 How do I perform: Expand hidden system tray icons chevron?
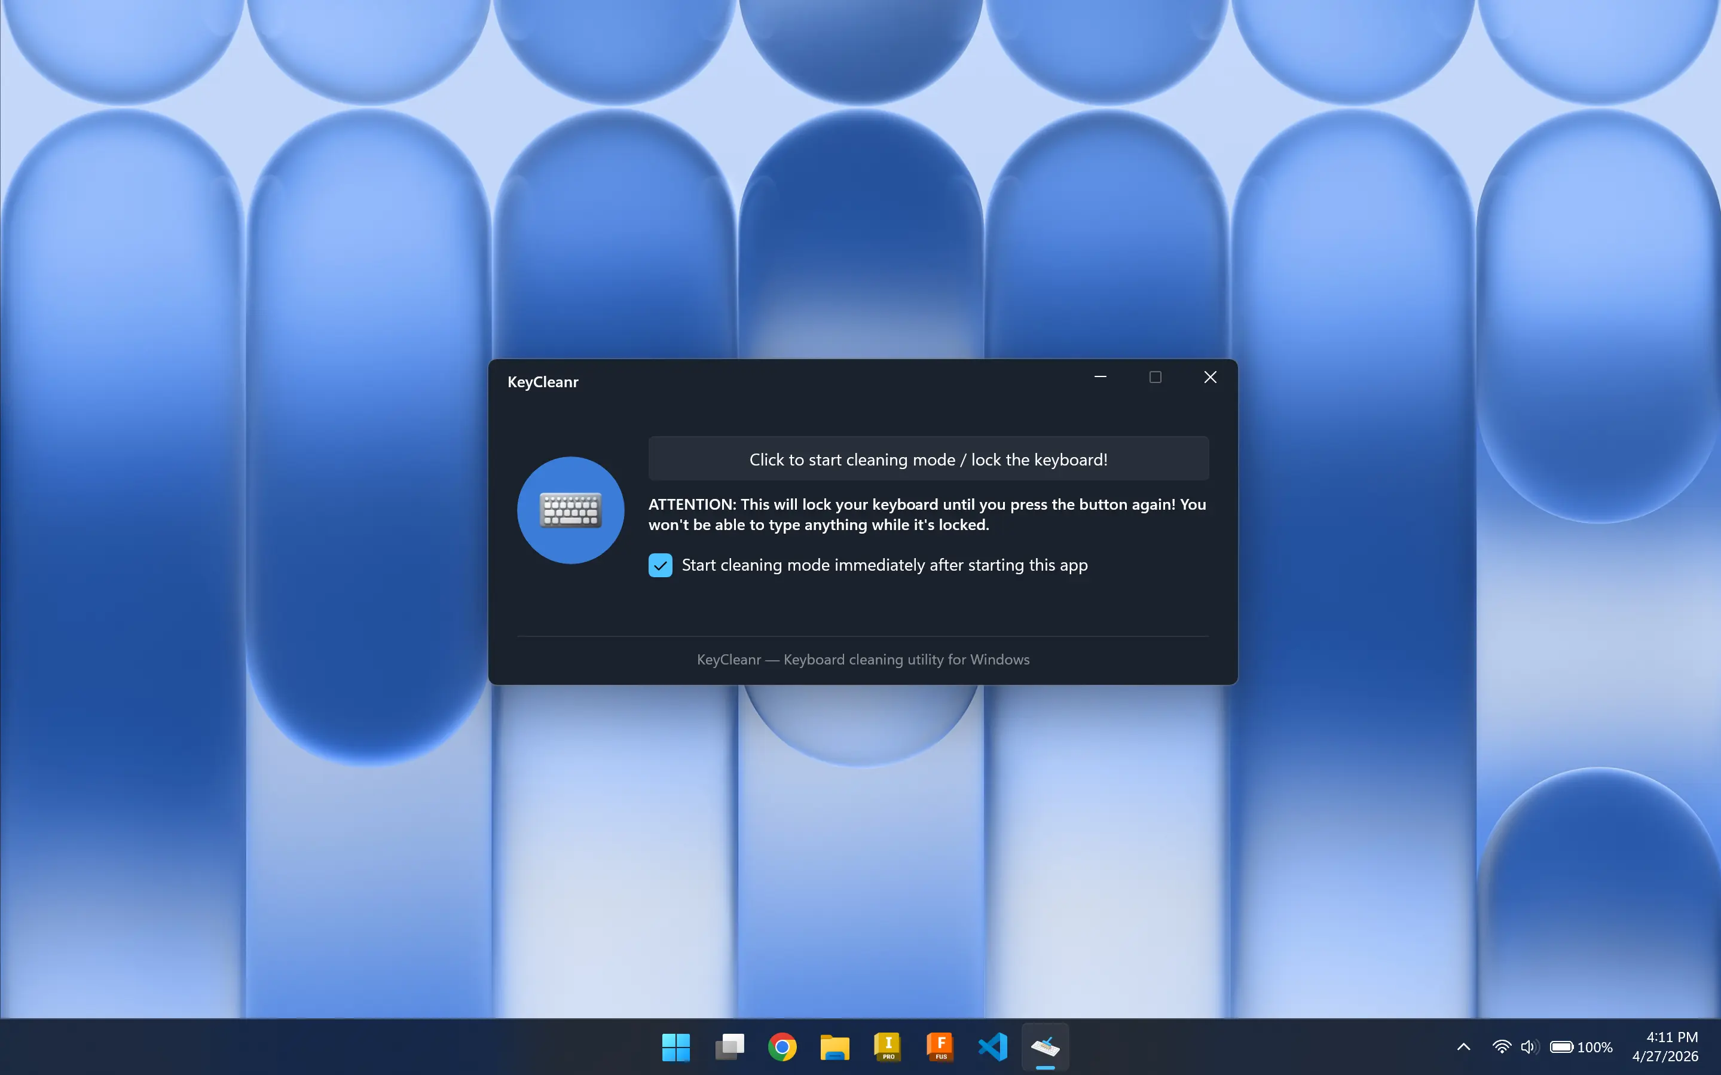coord(1463,1046)
